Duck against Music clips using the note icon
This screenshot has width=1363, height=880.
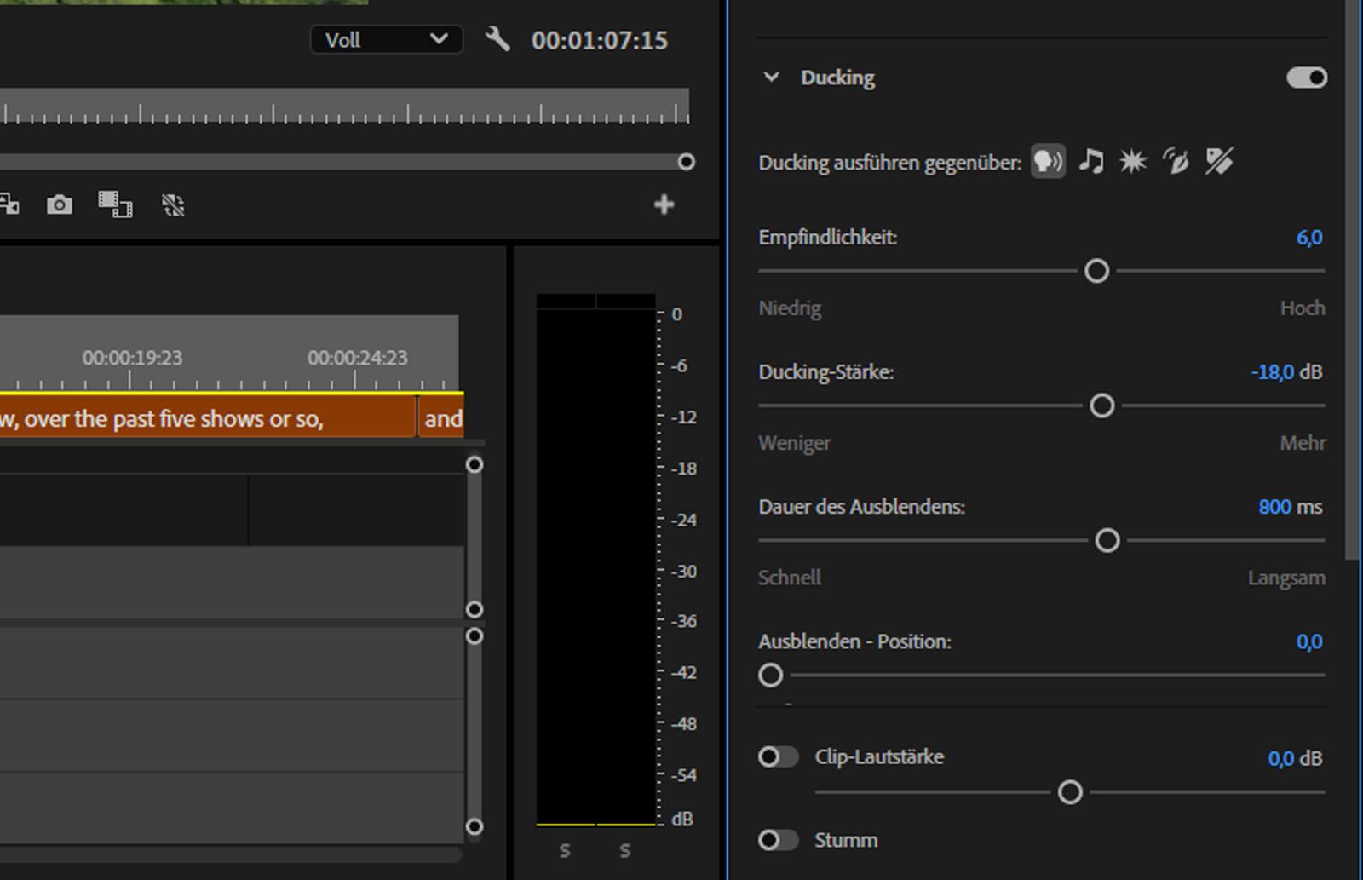pyautogui.click(x=1091, y=160)
